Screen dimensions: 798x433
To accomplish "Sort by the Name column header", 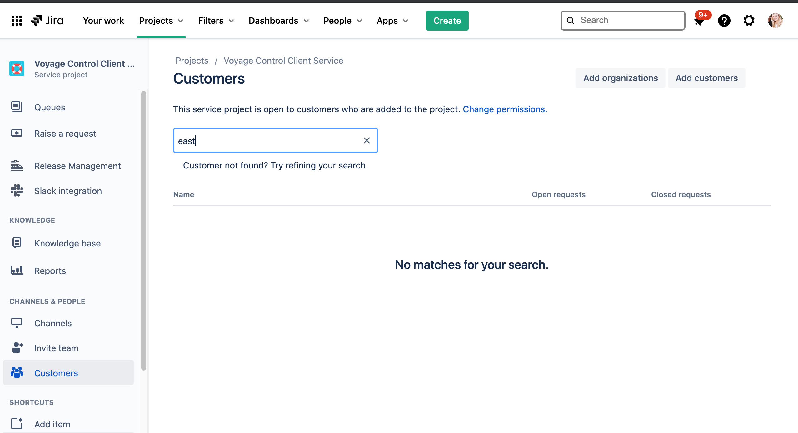I will click(x=184, y=194).
